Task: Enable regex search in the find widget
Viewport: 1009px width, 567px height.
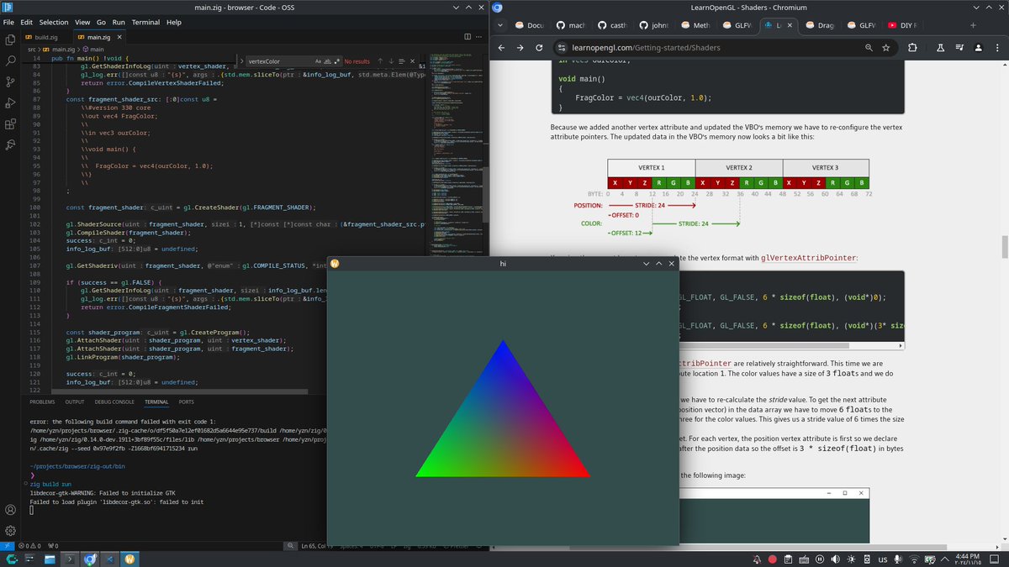Action: coord(337,61)
